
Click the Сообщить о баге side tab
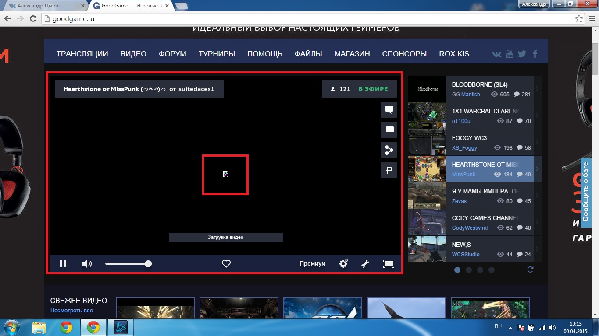pos(585,192)
